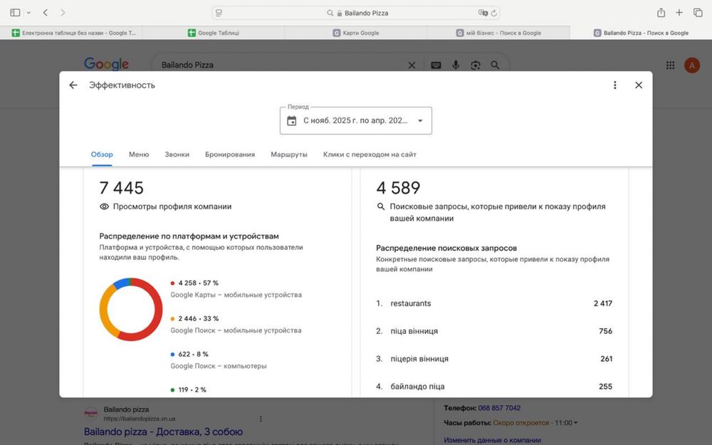Click the Google logo
The width and height of the screenshot is (712, 445).
point(106,64)
